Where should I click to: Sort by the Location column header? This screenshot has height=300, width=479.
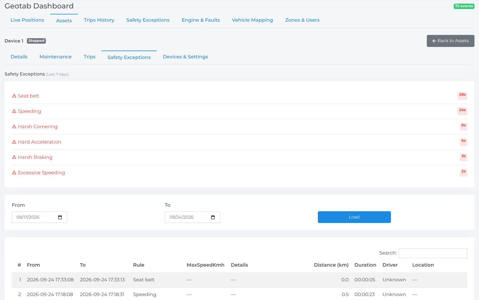(x=423, y=265)
